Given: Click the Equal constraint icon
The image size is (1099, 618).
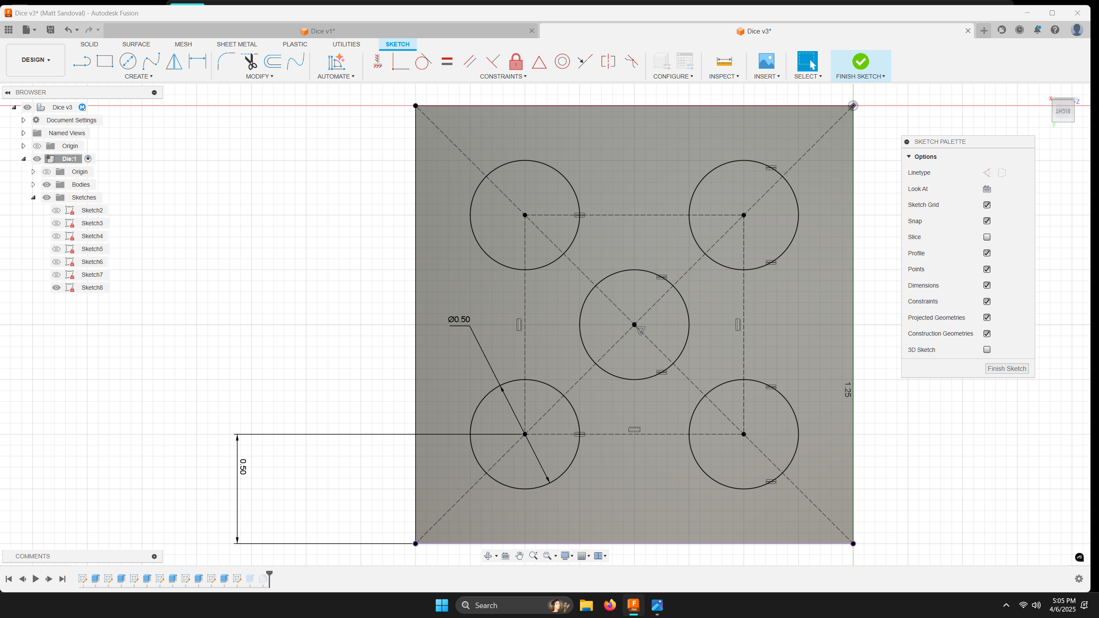Looking at the screenshot, I should click(447, 61).
